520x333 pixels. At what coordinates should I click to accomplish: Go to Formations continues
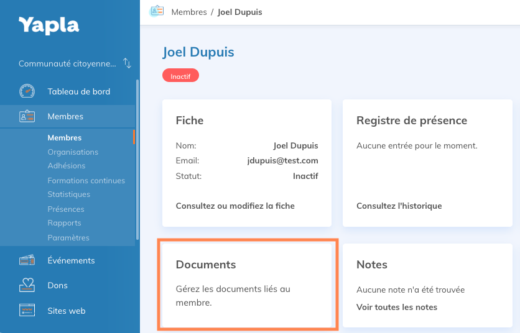click(86, 181)
